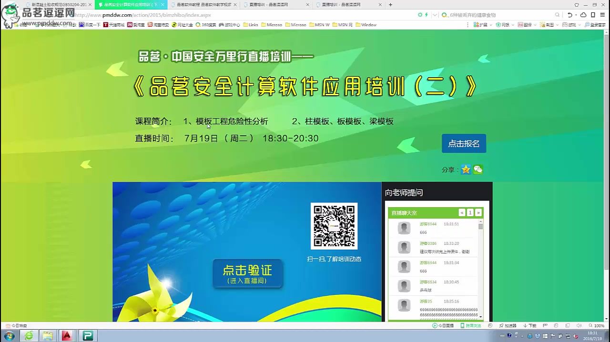Open a new browser tab with plus
This screenshot has width=610, height=342.
click(x=390, y=5)
